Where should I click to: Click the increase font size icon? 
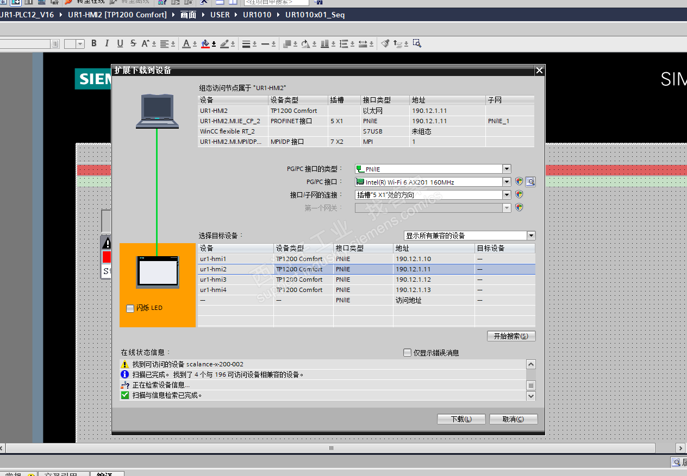[x=146, y=43]
